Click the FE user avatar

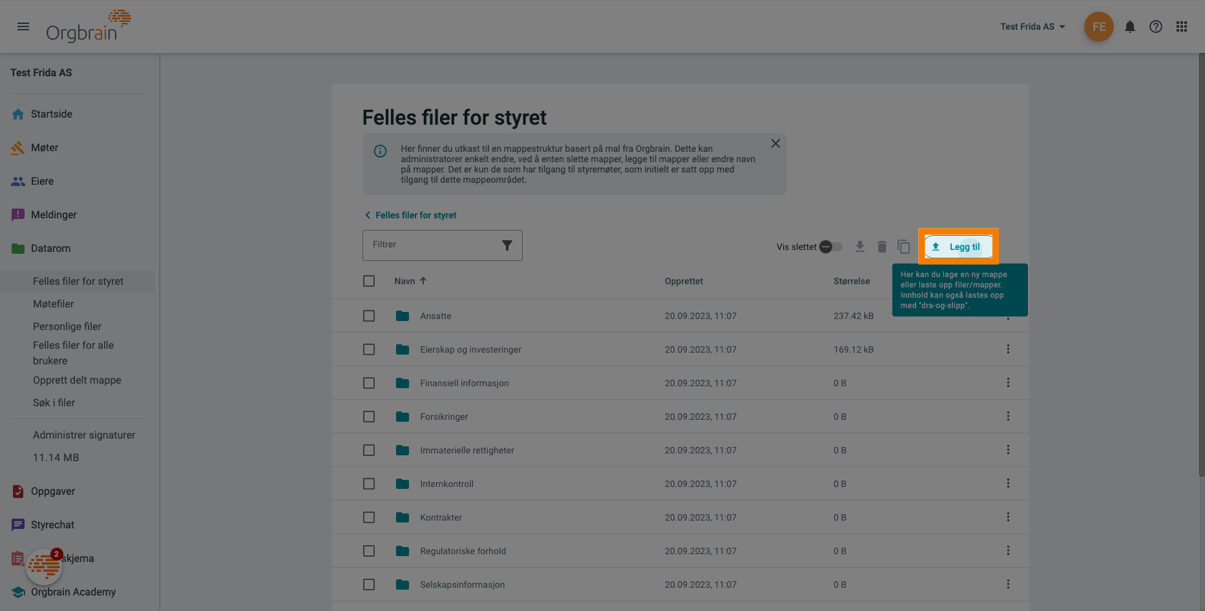[x=1099, y=26]
